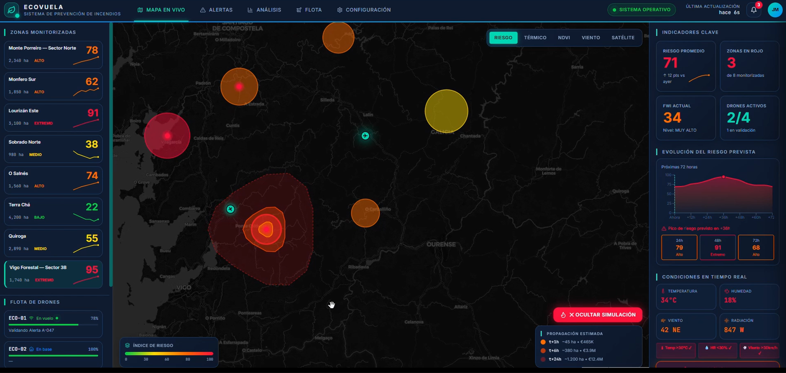This screenshot has height=373, width=786.
Task: Click the red risk circle at Vilagarcía
Action: [167, 136]
